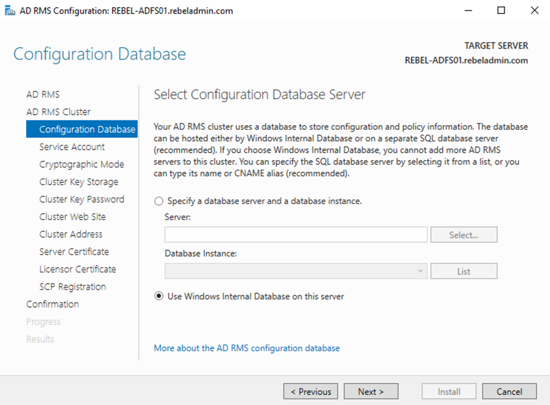Click the 'Database Instance:' label

tap(201, 253)
